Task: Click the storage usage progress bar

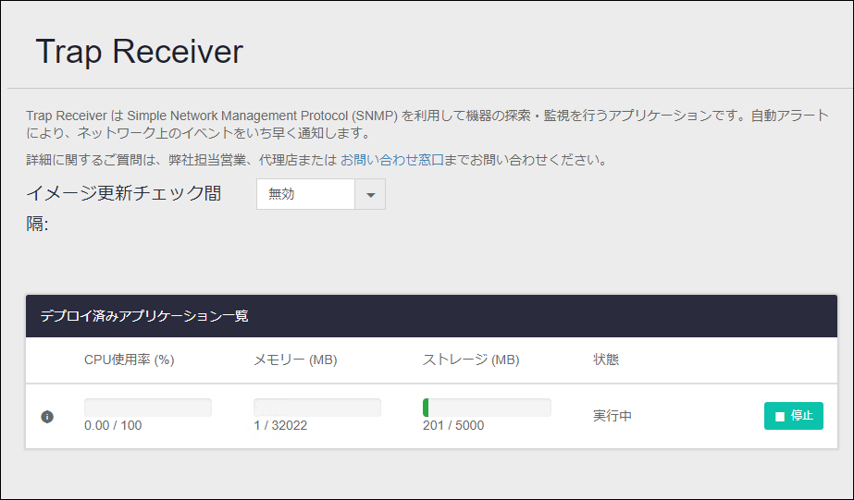Action: pyautogui.click(x=487, y=408)
